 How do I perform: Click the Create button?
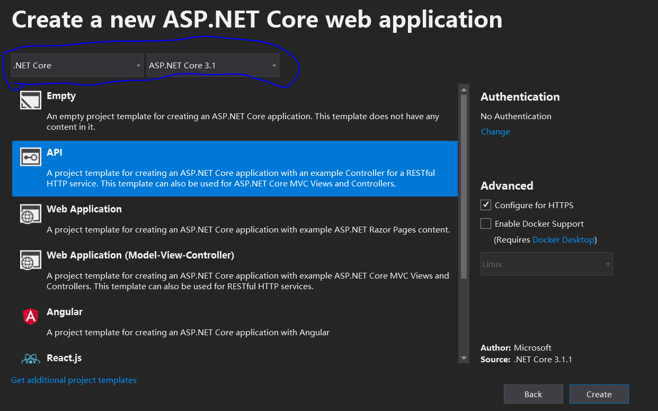[599, 394]
